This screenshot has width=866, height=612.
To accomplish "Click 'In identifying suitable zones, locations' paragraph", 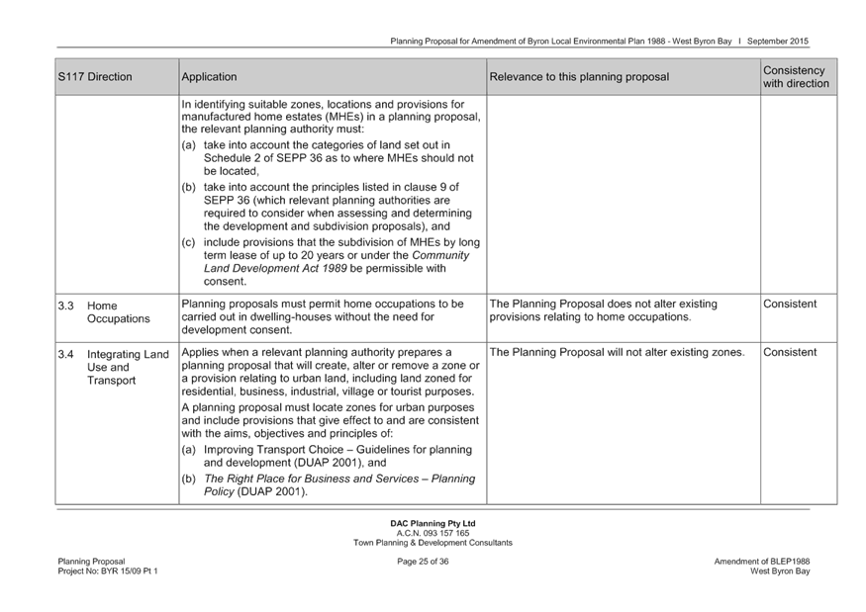I will coord(331,117).
